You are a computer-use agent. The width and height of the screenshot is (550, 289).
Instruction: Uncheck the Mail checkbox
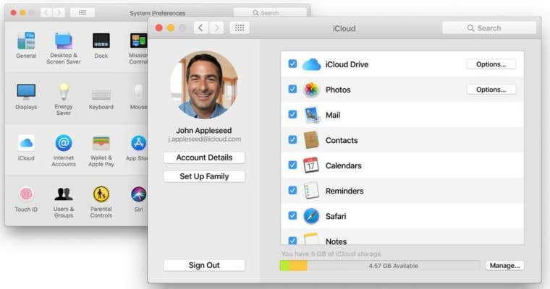tap(292, 115)
